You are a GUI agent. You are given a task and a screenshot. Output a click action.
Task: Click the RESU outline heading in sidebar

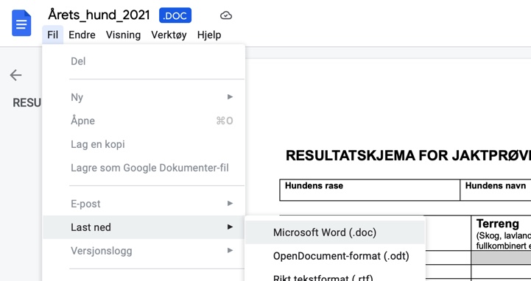click(27, 103)
